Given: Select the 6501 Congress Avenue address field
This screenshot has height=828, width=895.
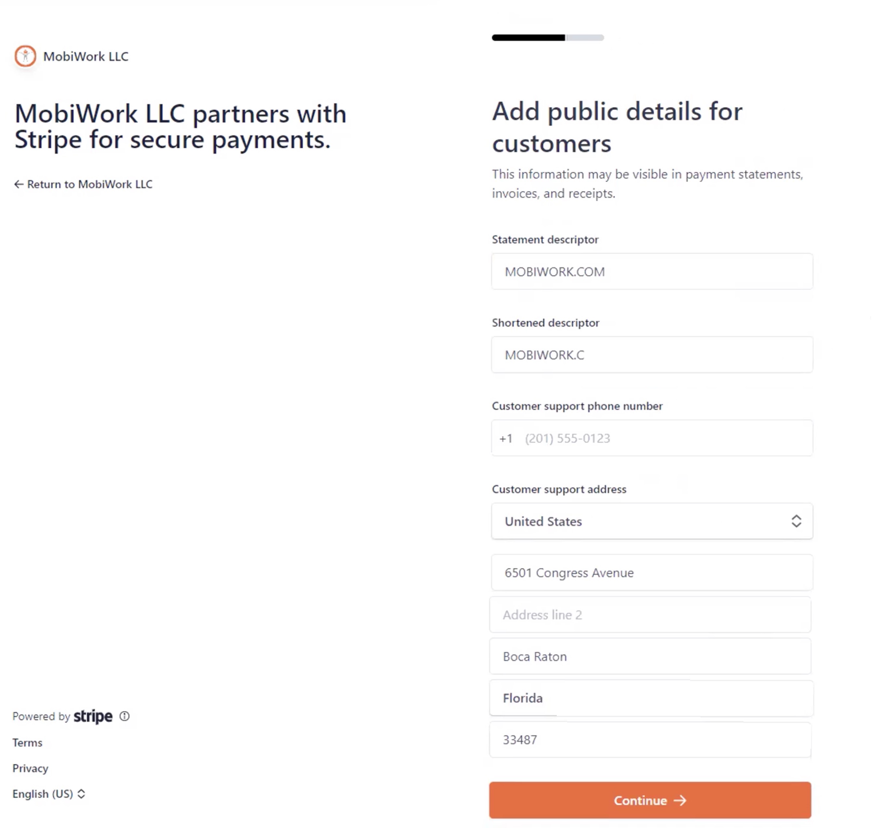Looking at the screenshot, I should point(651,573).
